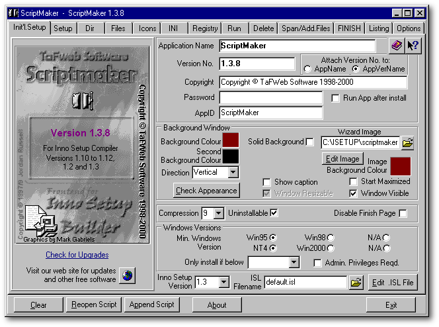Open the Direction dropdown
439x327 pixels.
[233, 172]
